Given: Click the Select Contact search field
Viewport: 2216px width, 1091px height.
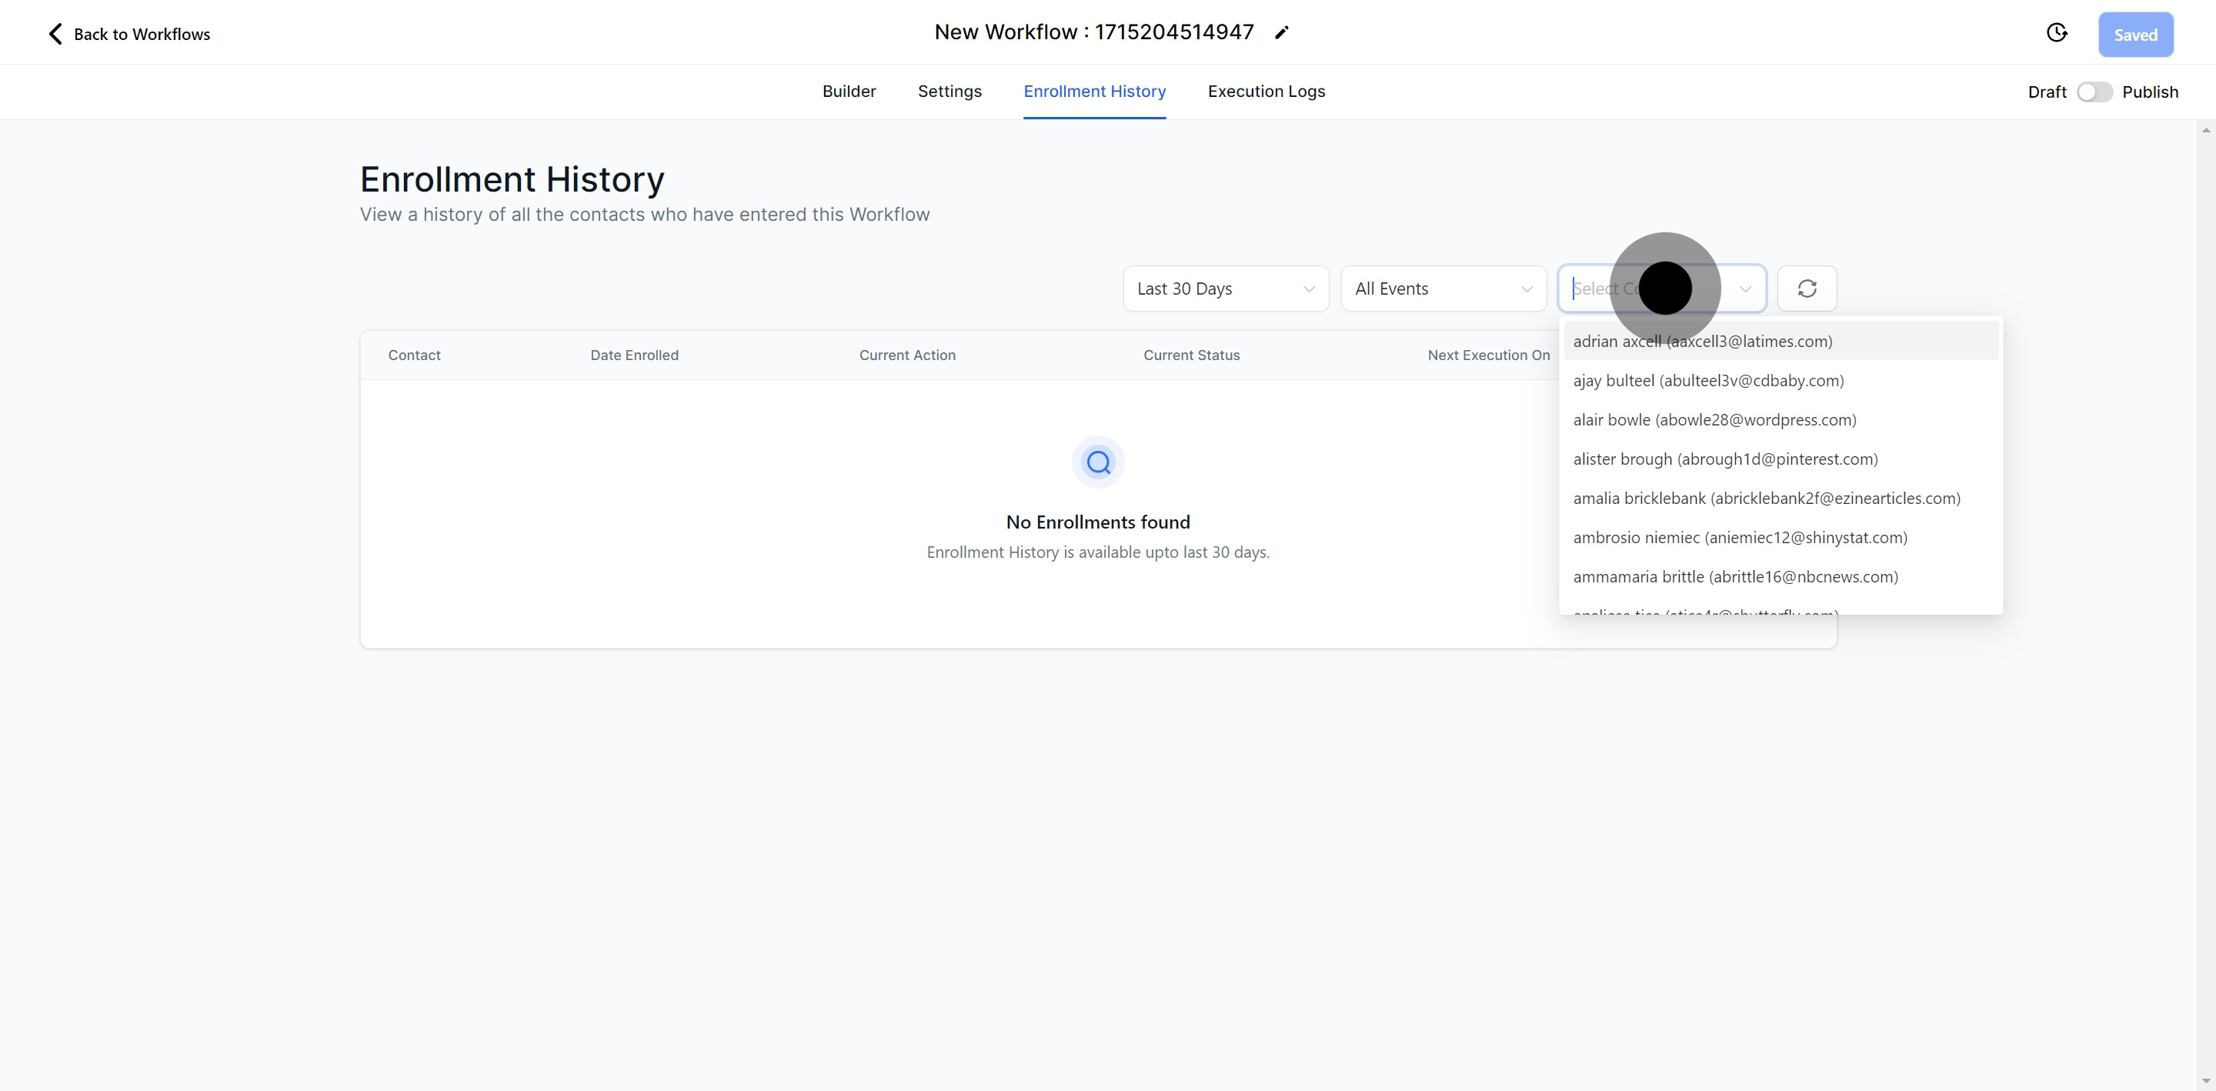Looking at the screenshot, I should [x=1600, y=289].
